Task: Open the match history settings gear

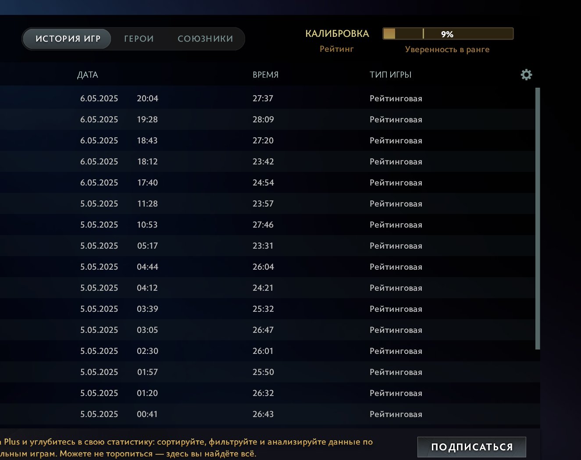Action: coord(526,75)
